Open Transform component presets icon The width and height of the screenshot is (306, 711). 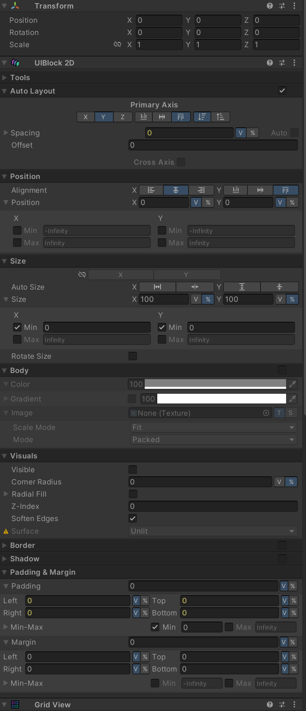282,6
